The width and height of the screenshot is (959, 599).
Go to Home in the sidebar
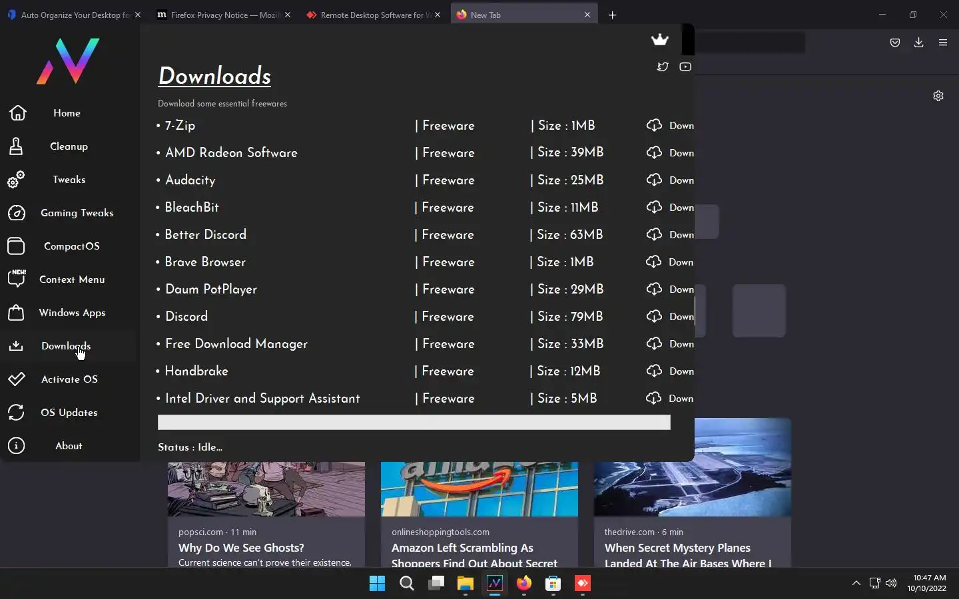tap(67, 113)
